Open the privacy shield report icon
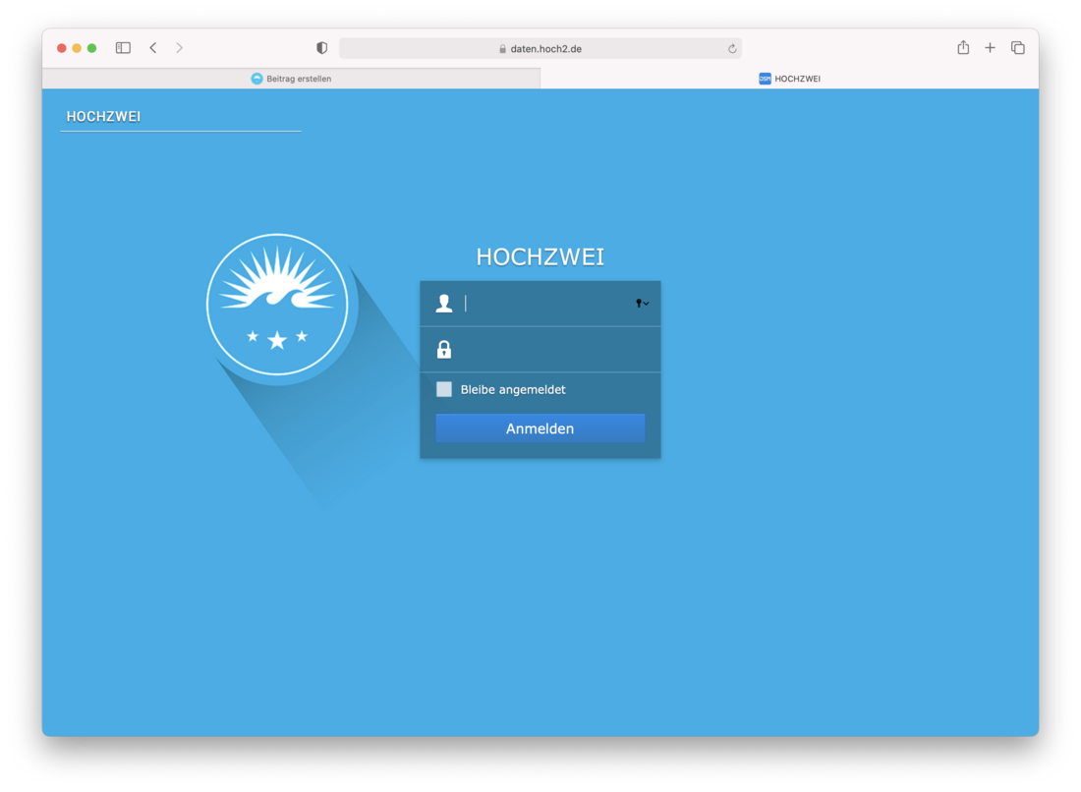Screen dimensions: 1081x792 (x=321, y=48)
